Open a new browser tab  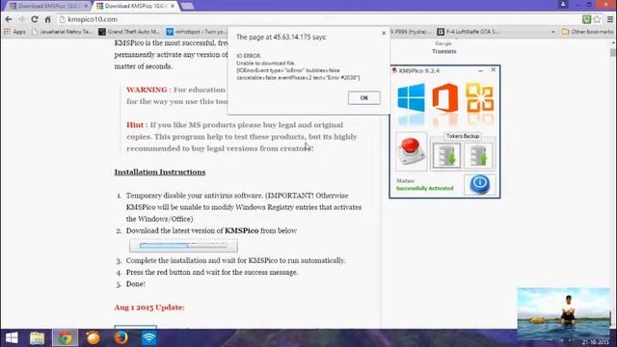tap(187, 6)
